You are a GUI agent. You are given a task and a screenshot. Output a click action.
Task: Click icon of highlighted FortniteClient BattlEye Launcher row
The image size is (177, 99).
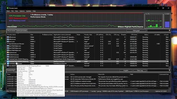(8, 61)
